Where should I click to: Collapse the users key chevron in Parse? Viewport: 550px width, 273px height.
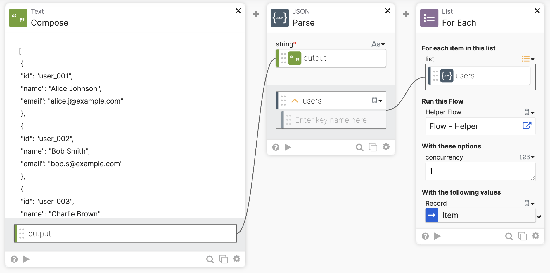295,101
